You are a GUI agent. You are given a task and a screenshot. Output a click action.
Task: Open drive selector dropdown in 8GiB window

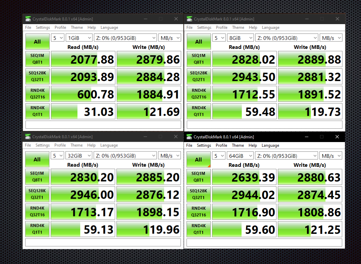pyautogui.click(x=287, y=38)
